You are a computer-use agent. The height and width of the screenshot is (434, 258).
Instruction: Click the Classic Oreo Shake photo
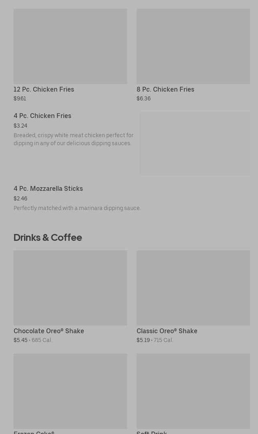(x=193, y=288)
